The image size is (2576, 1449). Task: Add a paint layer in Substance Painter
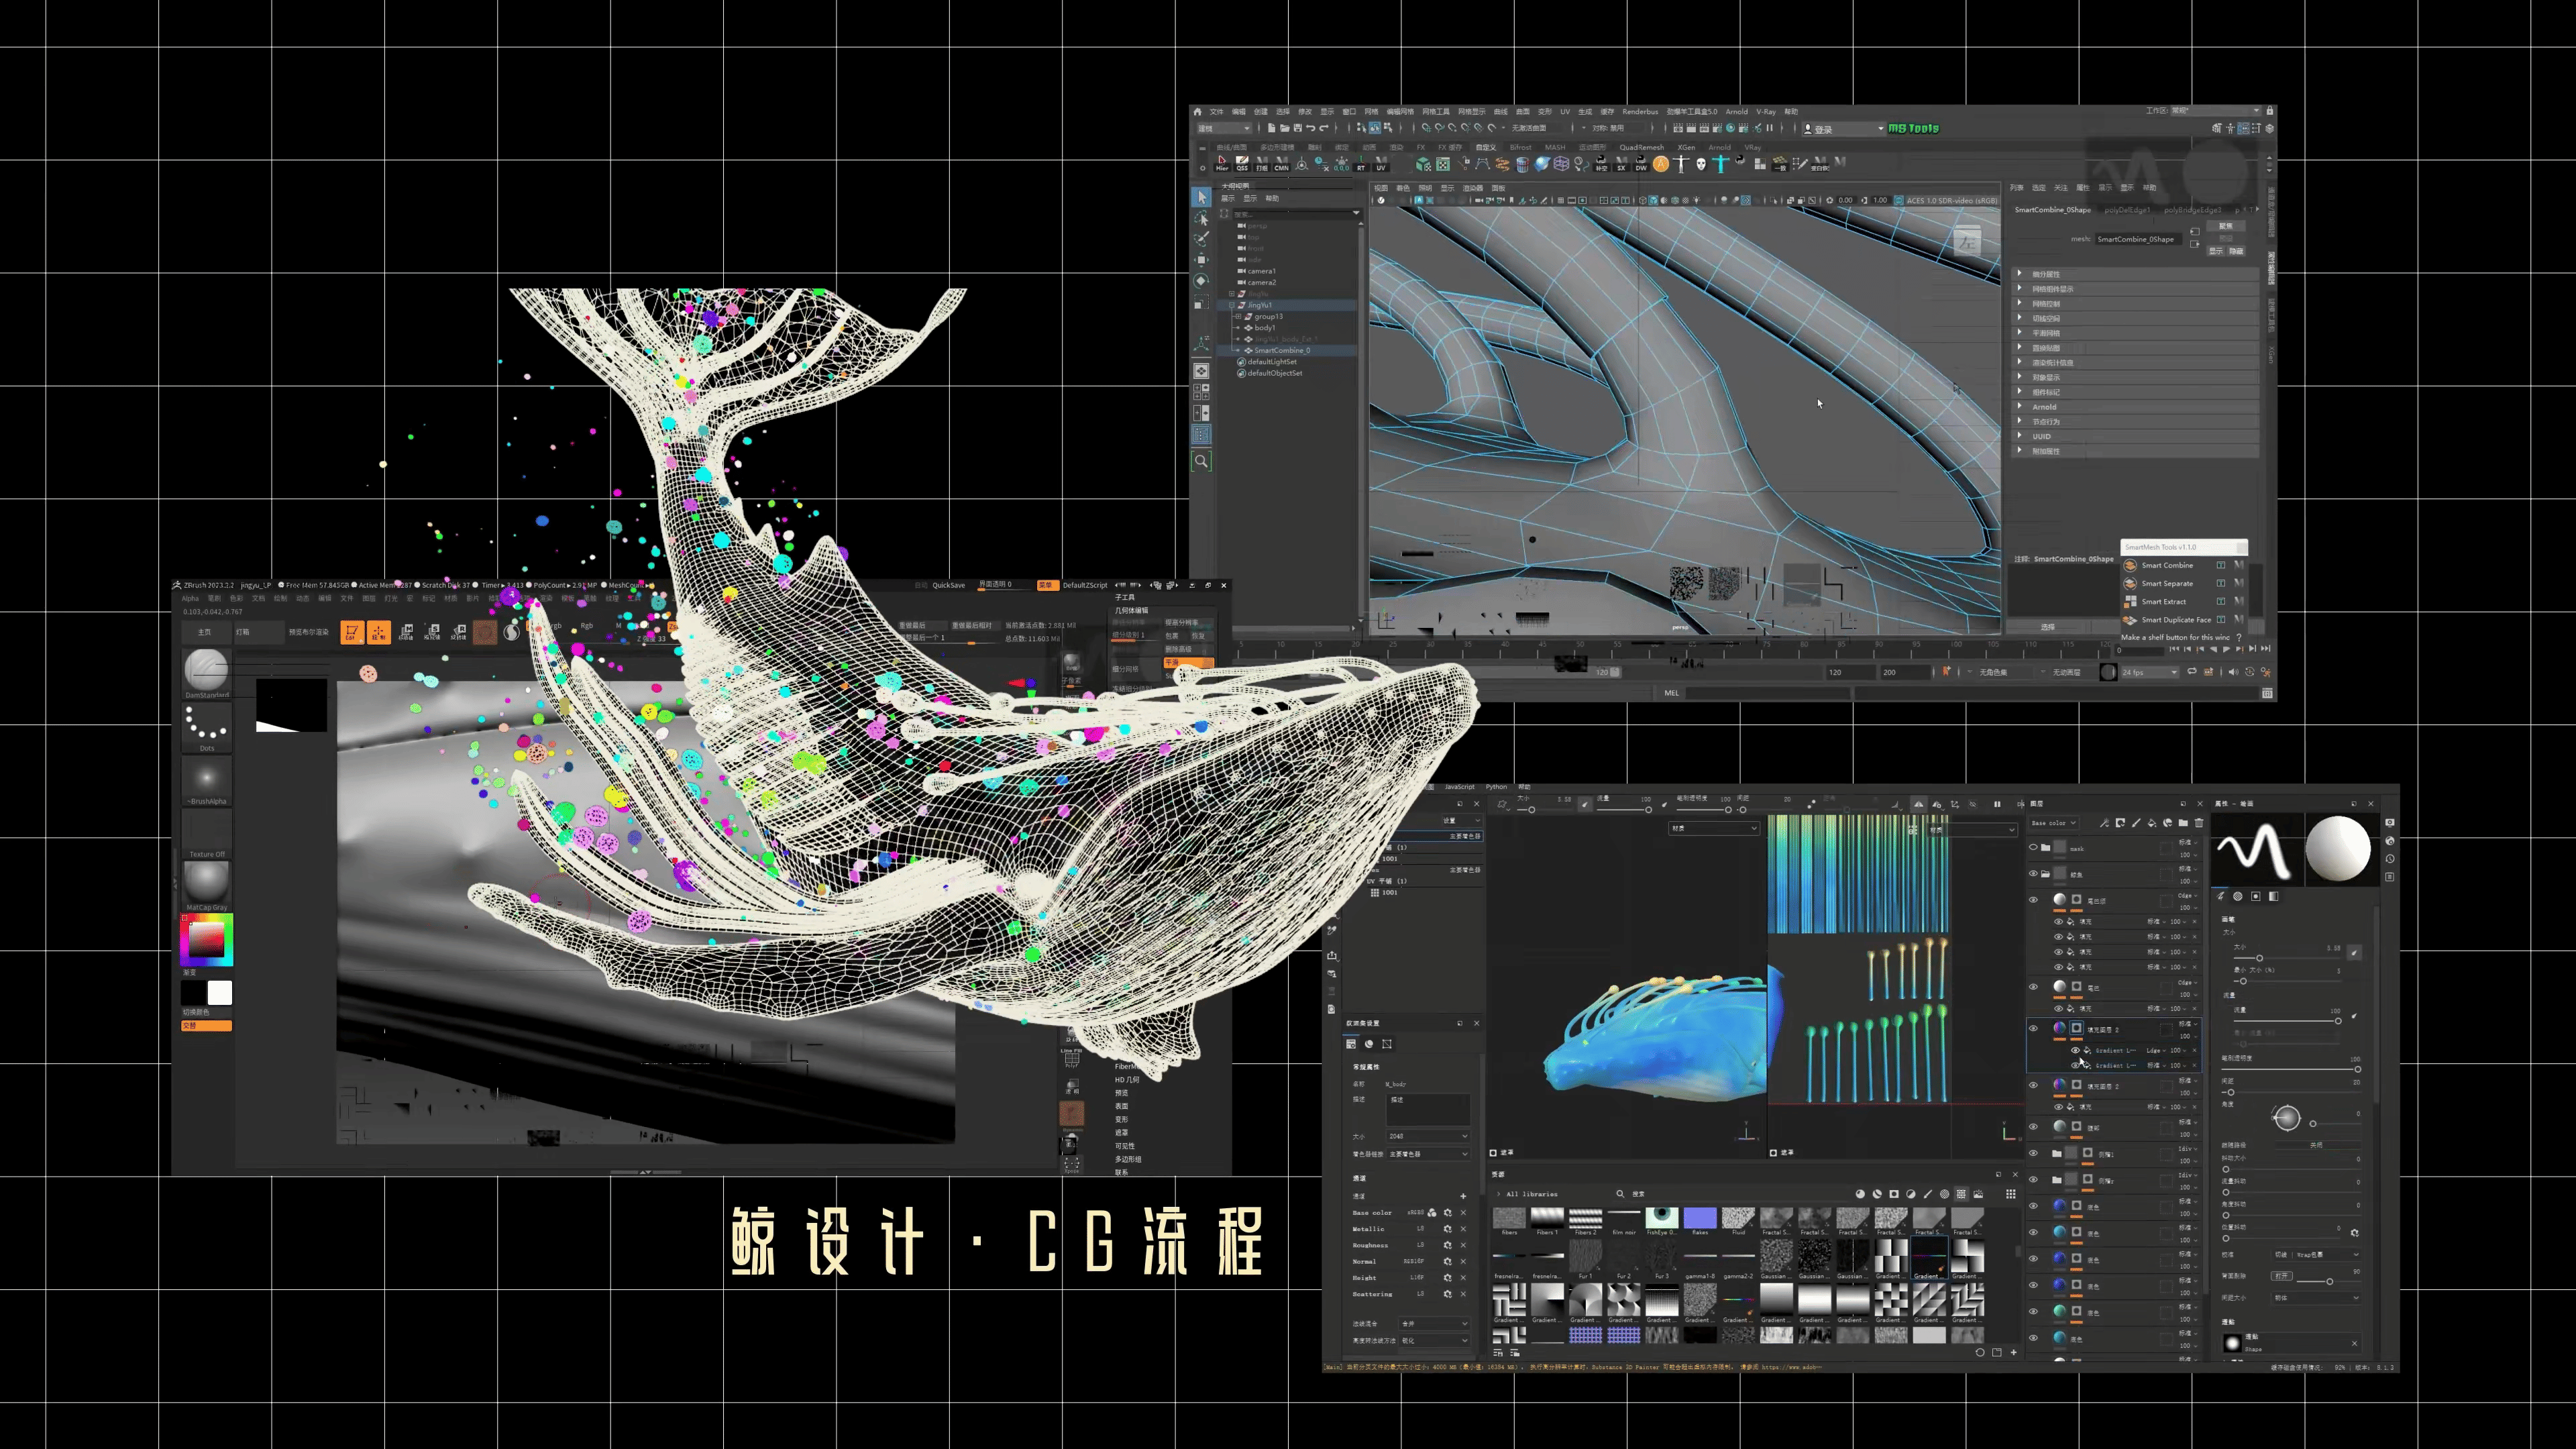[2136, 823]
